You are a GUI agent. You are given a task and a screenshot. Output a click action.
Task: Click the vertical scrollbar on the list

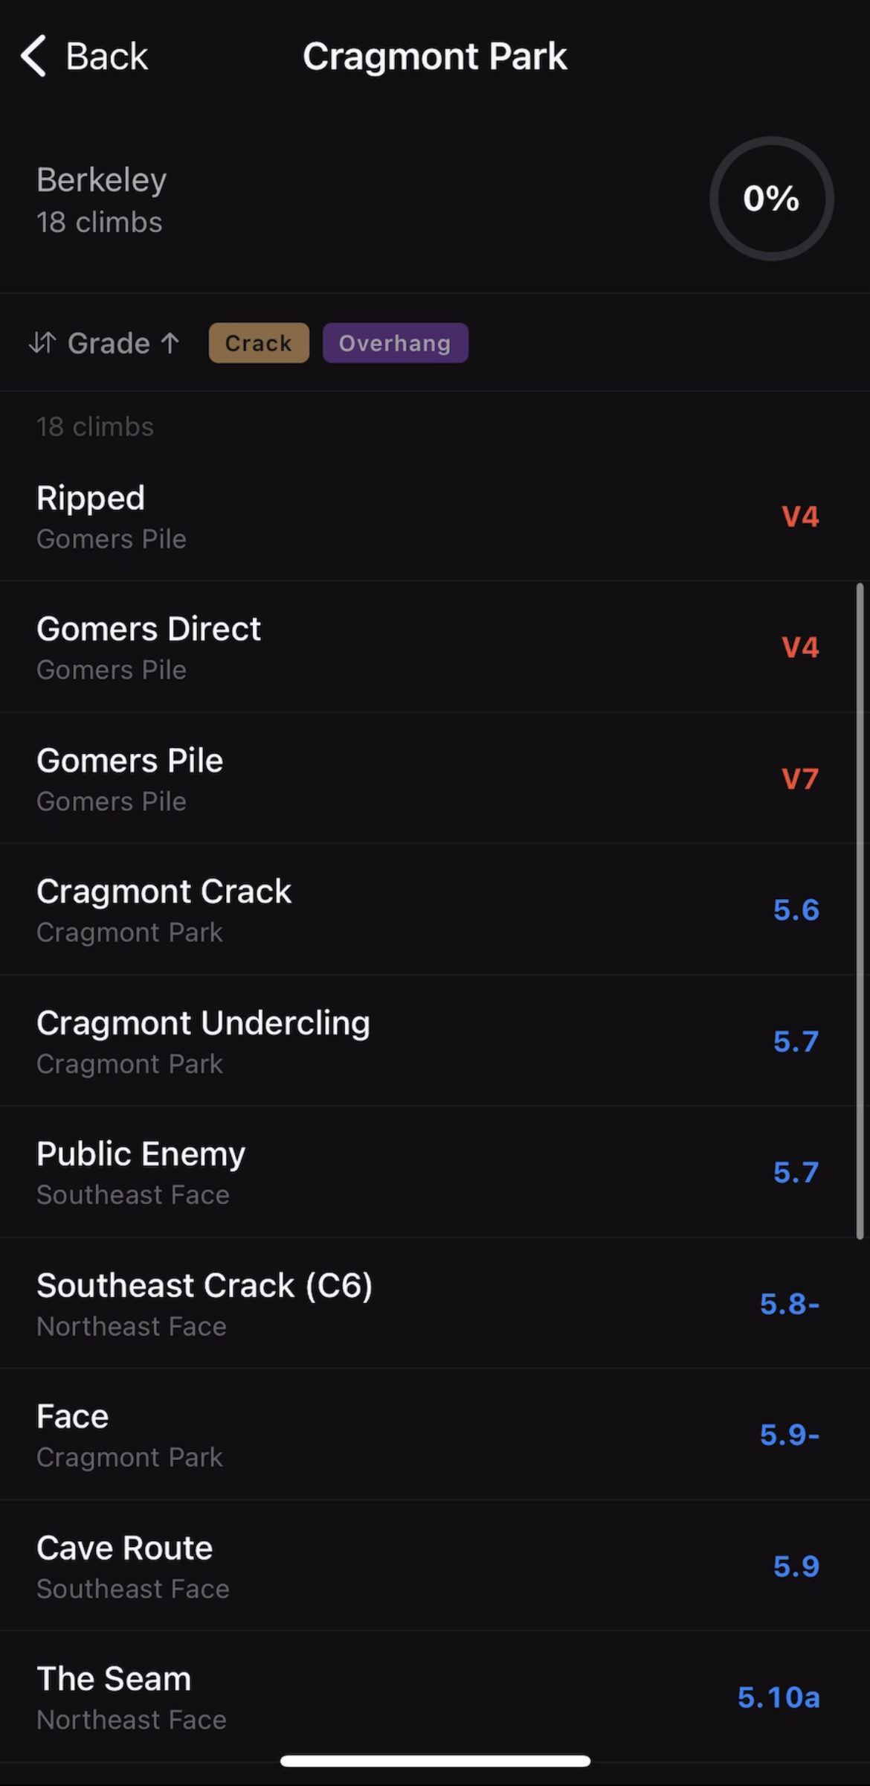click(860, 911)
